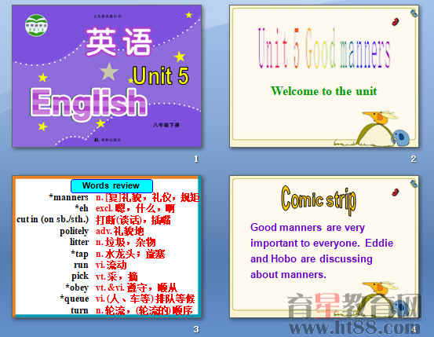Open the Words review vocabulary slide
This screenshot has width=434, height=337.
tap(107, 247)
